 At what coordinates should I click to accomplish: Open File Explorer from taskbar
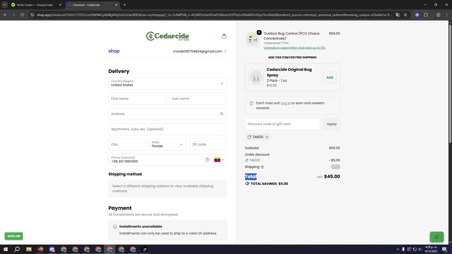[x=29, y=249]
